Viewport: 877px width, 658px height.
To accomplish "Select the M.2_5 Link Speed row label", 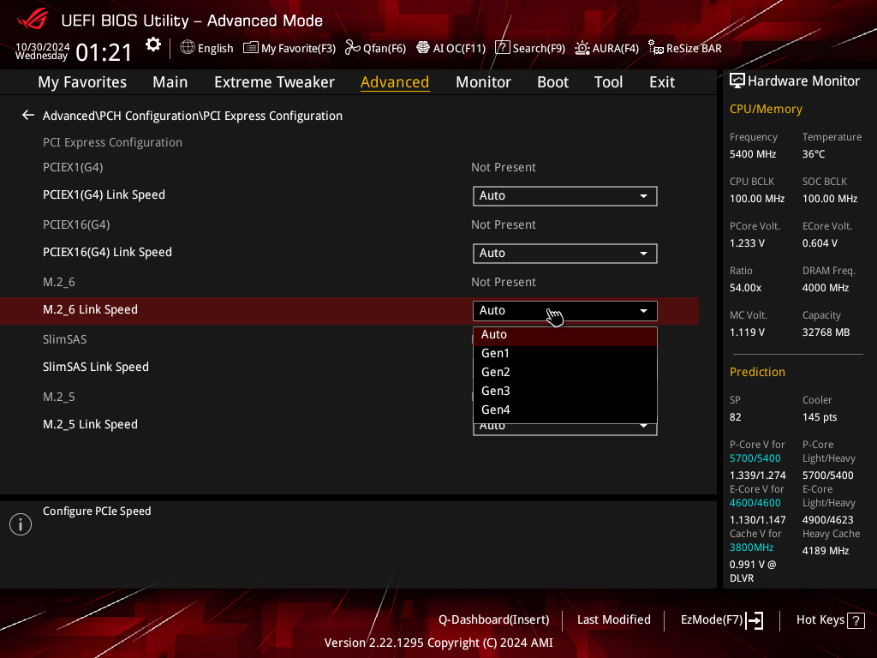I will click(x=90, y=425).
